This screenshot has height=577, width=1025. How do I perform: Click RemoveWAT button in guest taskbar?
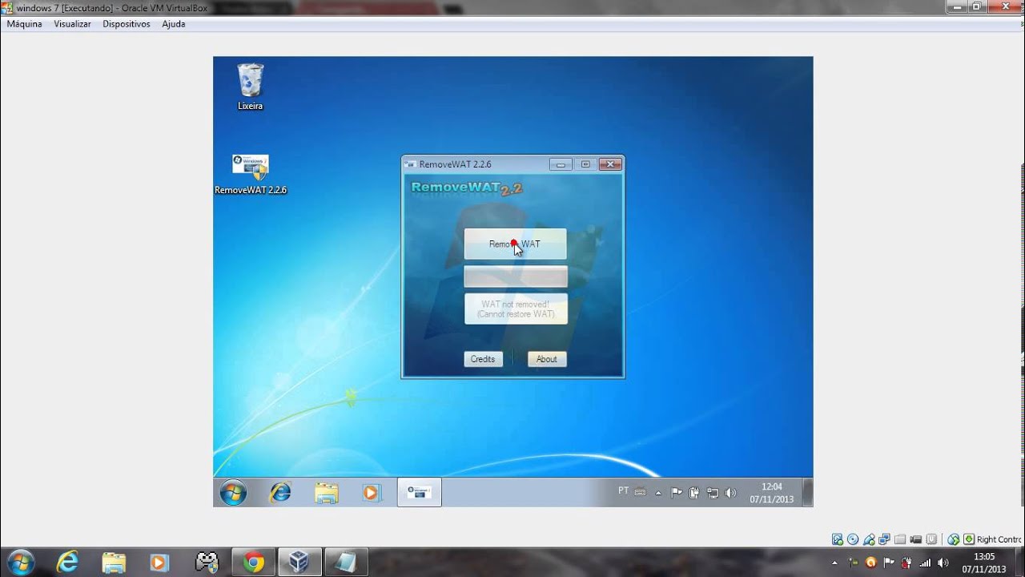click(419, 493)
